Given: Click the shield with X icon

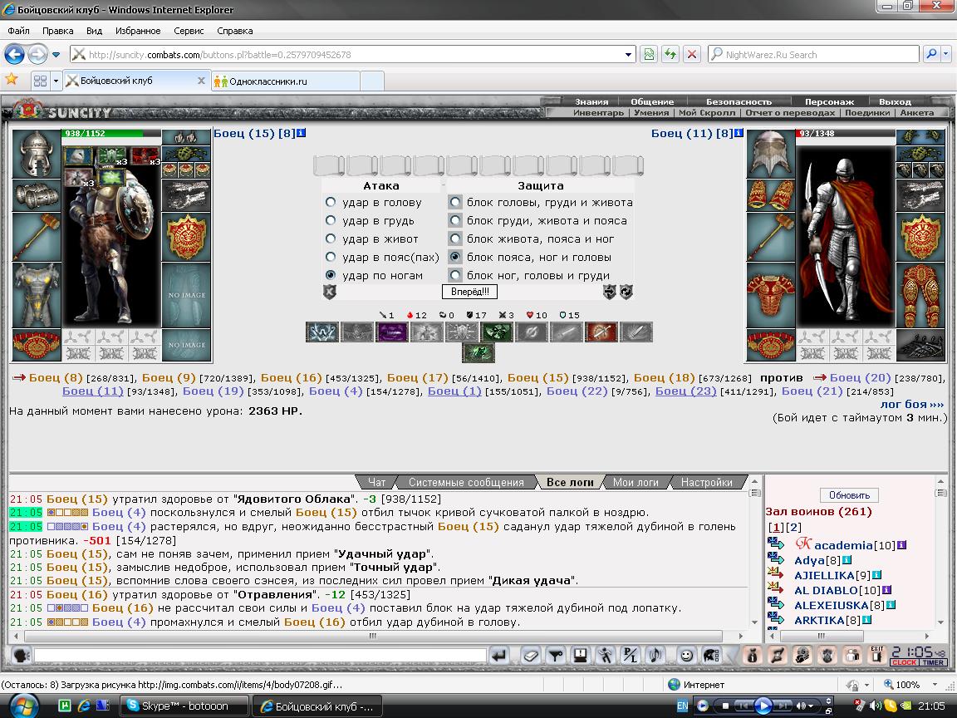Looking at the screenshot, I should 330,292.
